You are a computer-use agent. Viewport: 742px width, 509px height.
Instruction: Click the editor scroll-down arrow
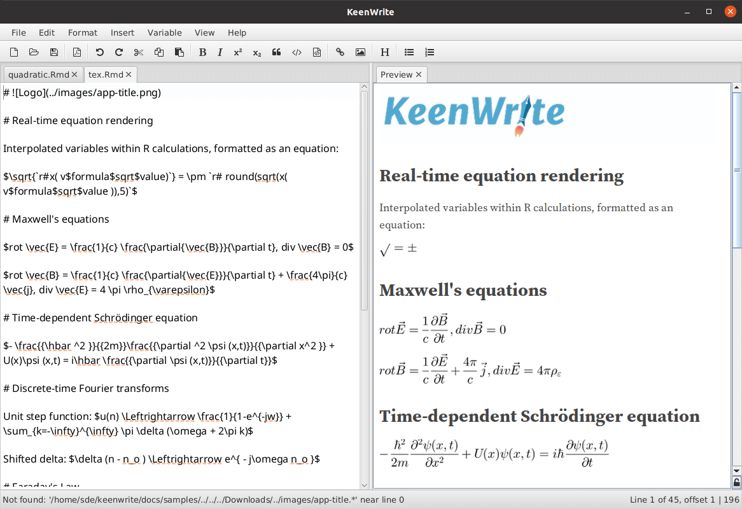coord(364,485)
